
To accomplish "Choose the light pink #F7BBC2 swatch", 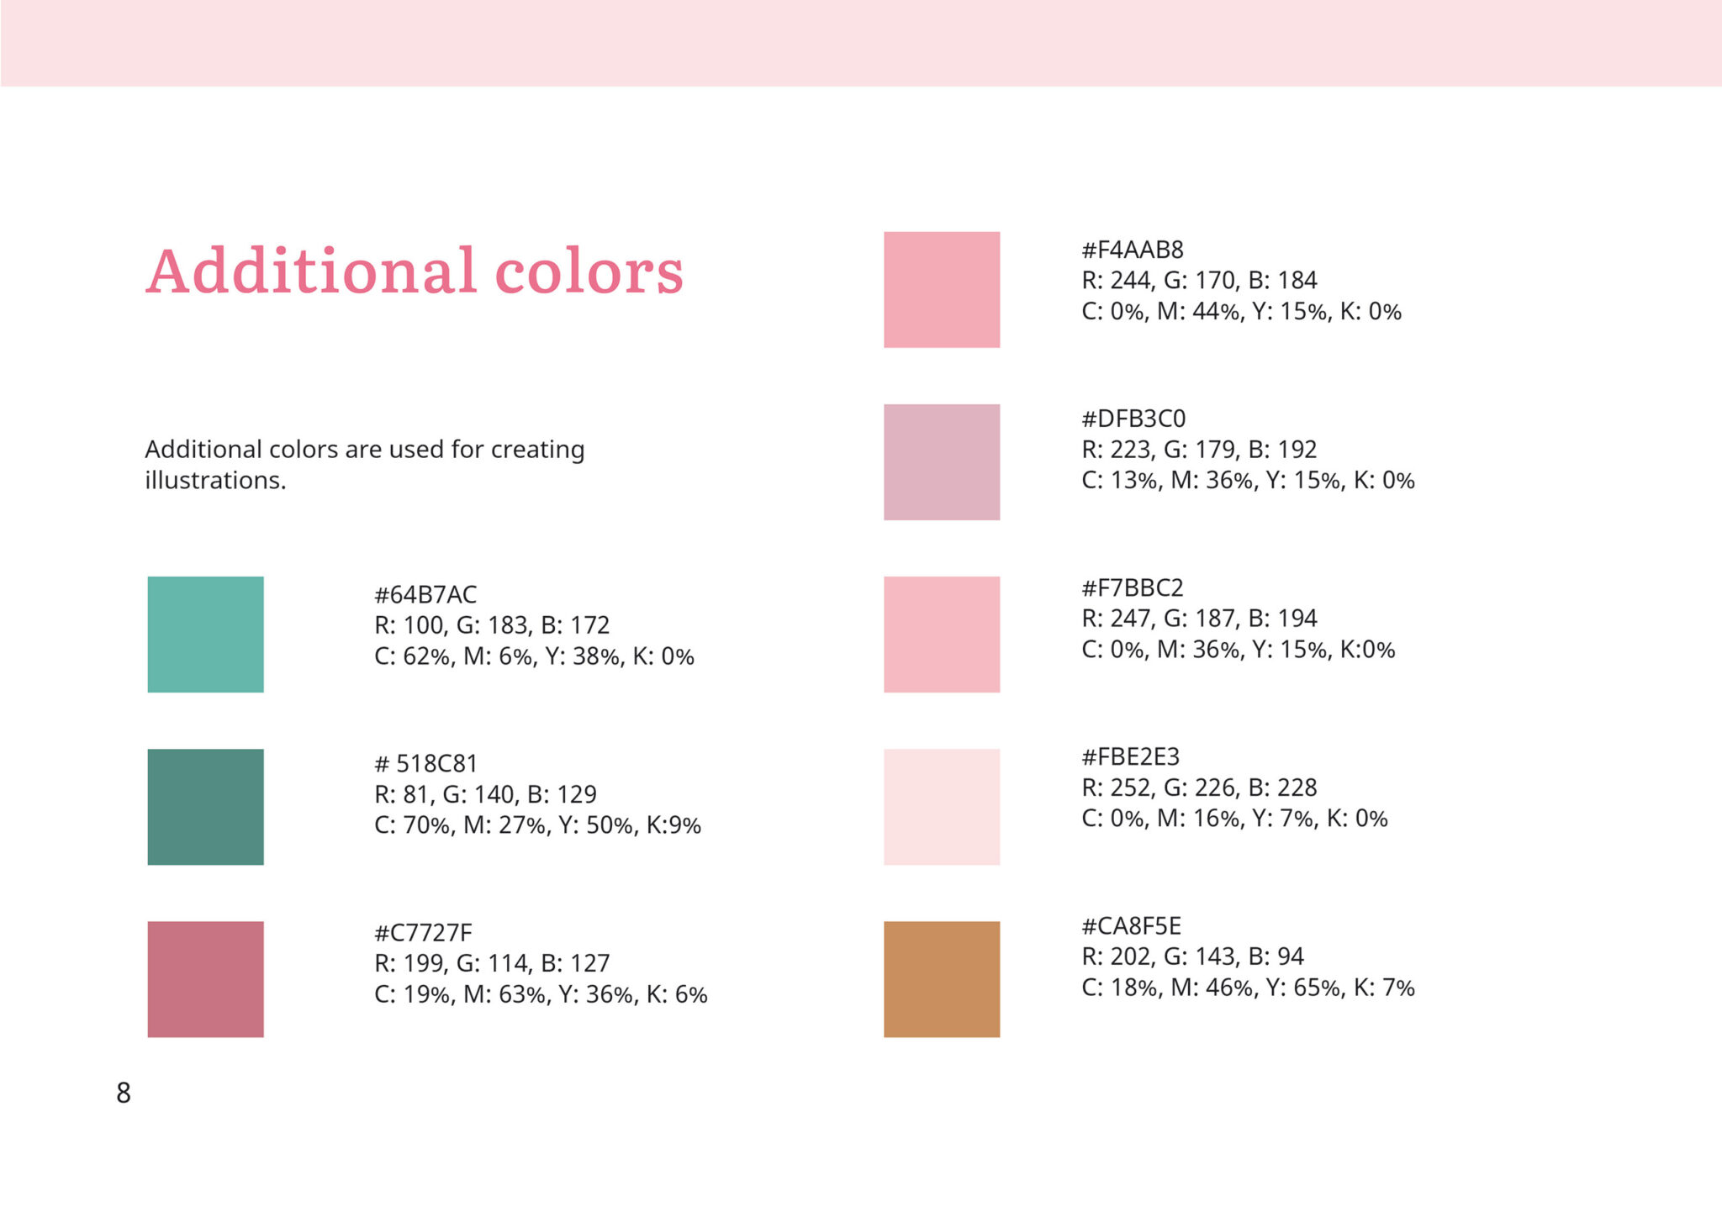I will point(942,635).
